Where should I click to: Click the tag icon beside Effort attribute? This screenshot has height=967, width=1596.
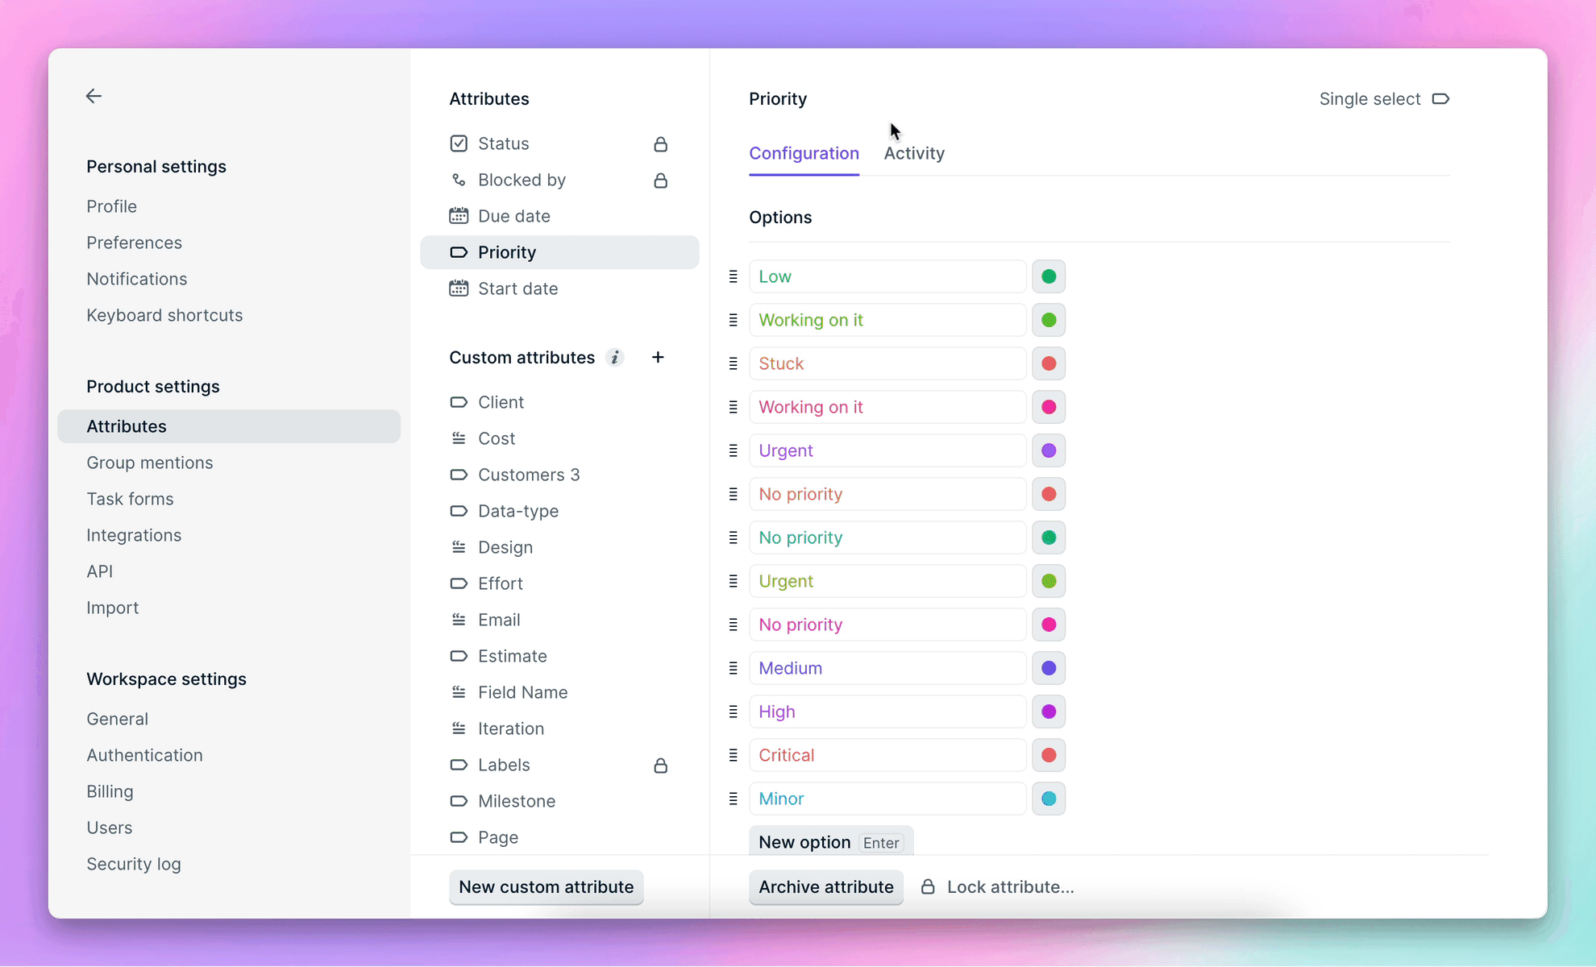[459, 583]
